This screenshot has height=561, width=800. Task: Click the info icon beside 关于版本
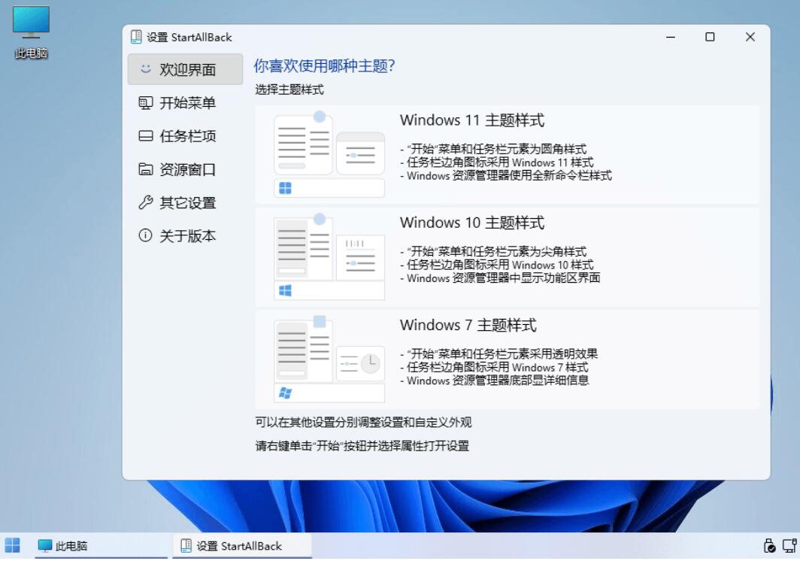(x=145, y=235)
